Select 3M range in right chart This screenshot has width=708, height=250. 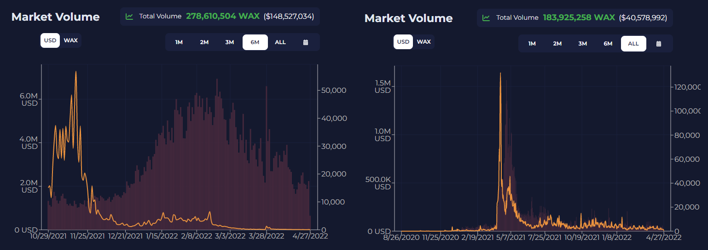583,44
